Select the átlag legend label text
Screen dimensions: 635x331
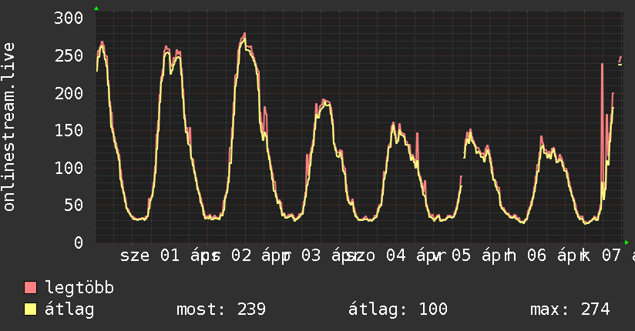(70, 309)
